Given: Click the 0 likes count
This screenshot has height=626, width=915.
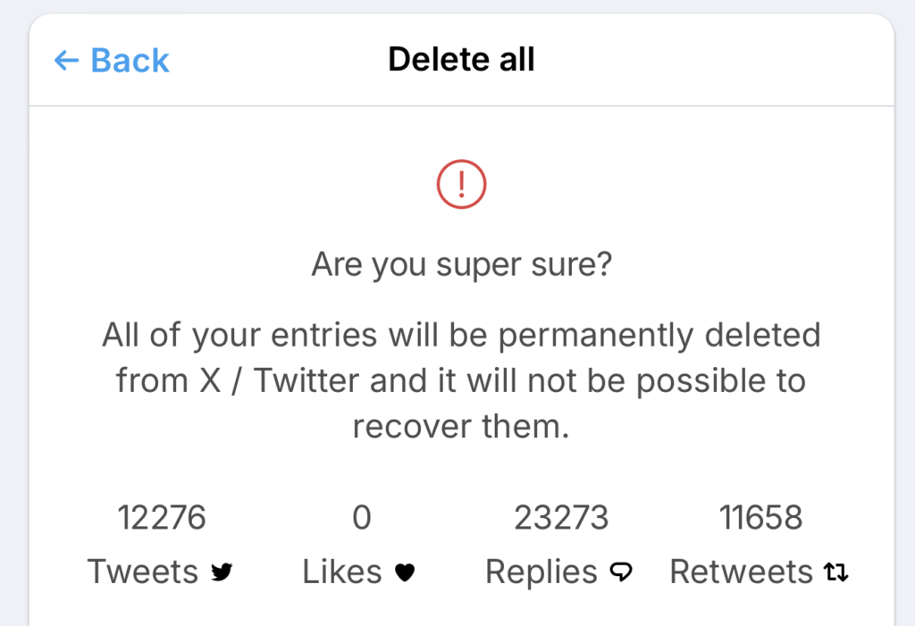Looking at the screenshot, I should click(361, 517).
